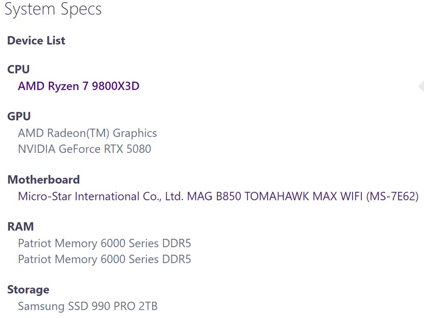This screenshot has width=424, height=318.
Task: Select the first Patriot Memory DDR5 entry
Action: tap(104, 243)
